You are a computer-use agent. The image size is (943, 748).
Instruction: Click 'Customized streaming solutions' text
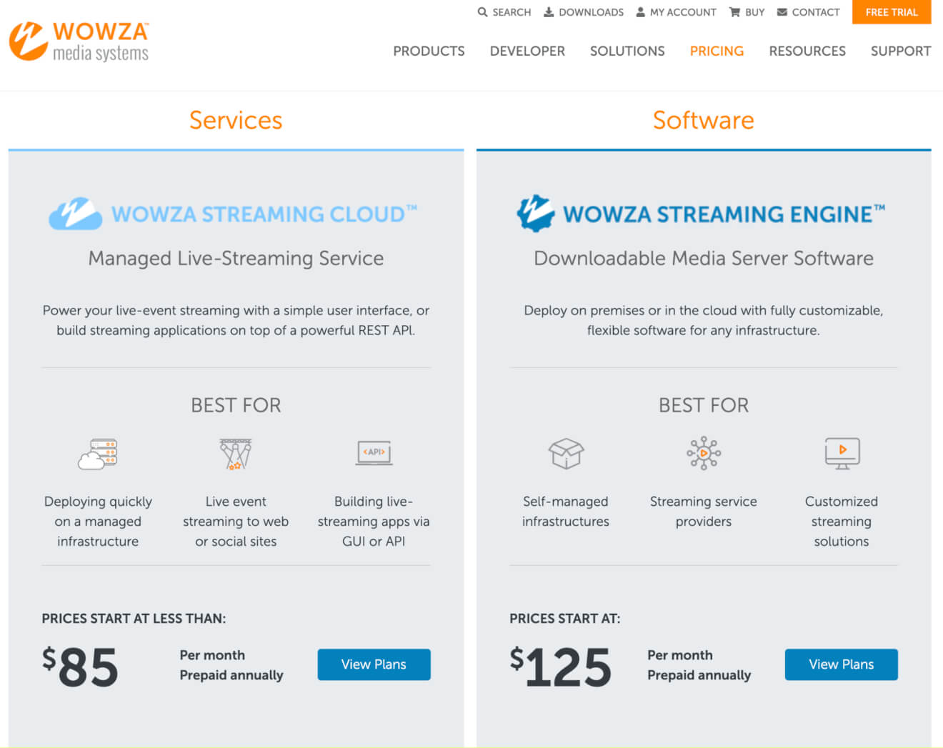coord(842,522)
